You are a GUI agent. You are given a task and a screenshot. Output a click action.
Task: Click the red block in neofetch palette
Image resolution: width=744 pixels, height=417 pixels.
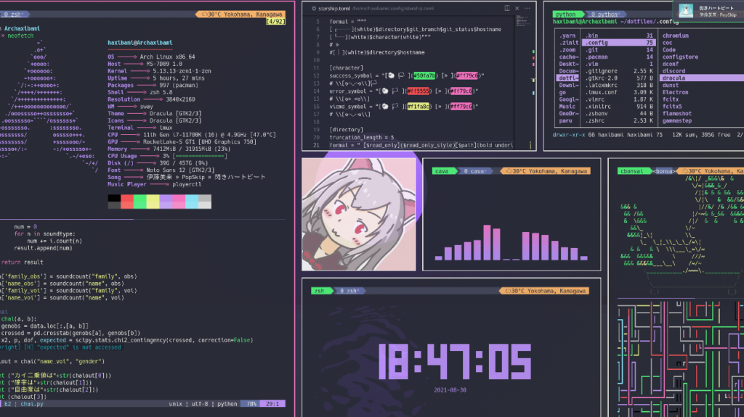click(x=127, y=202)
